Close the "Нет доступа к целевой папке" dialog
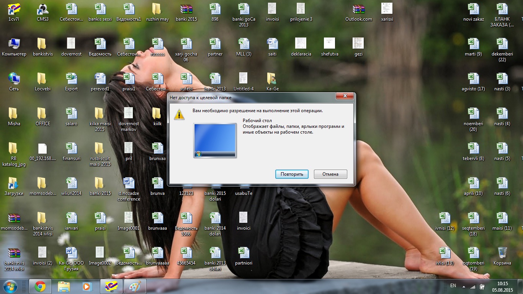The width and height of the screenshot is (523, 294). coord(345,96)
